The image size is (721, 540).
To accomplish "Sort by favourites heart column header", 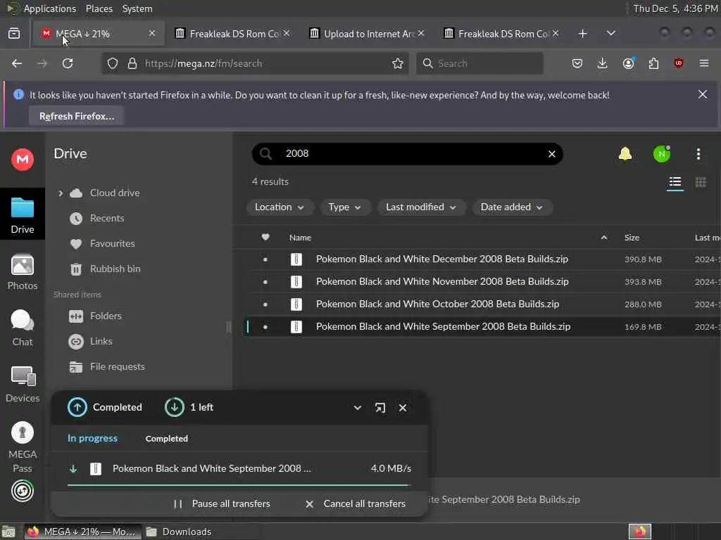I will pos(265,238).
